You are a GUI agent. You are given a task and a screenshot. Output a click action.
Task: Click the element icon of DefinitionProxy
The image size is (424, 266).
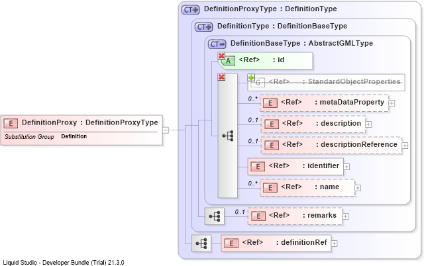pyautogui.click(x=11, y=124)
